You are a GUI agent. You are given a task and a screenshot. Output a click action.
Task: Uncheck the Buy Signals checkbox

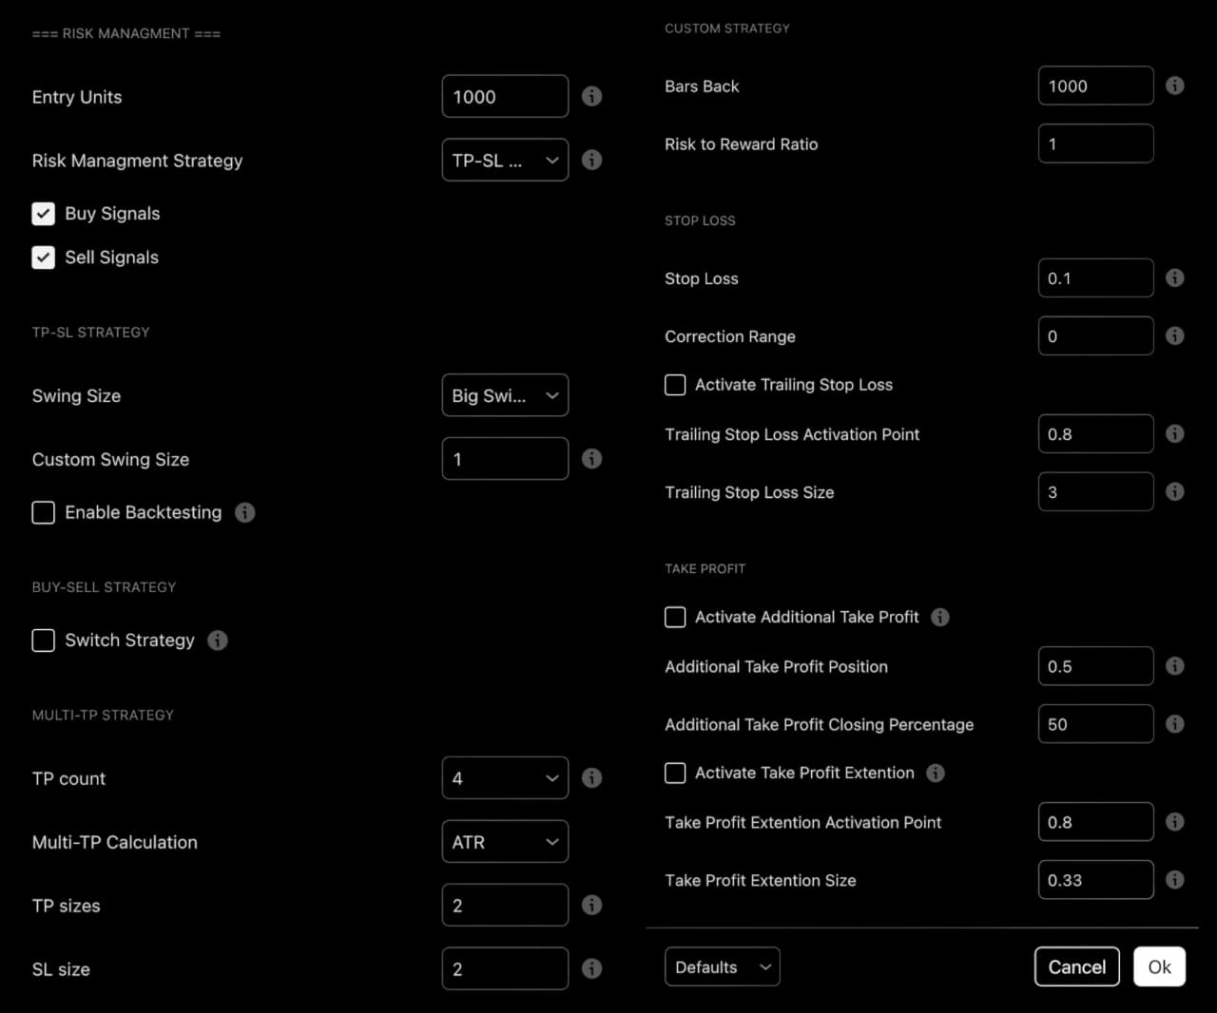pos(43,213)
